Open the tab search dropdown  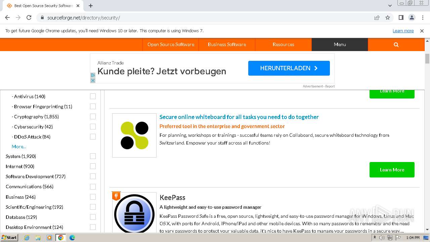point(390,6)
